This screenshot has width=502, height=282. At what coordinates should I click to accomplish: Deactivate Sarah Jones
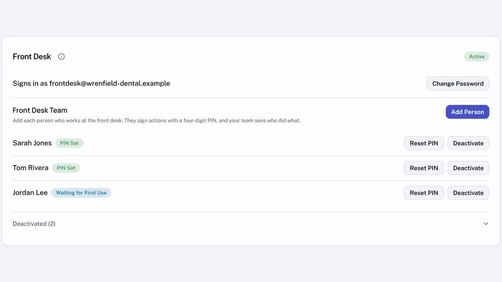[468, 143]
